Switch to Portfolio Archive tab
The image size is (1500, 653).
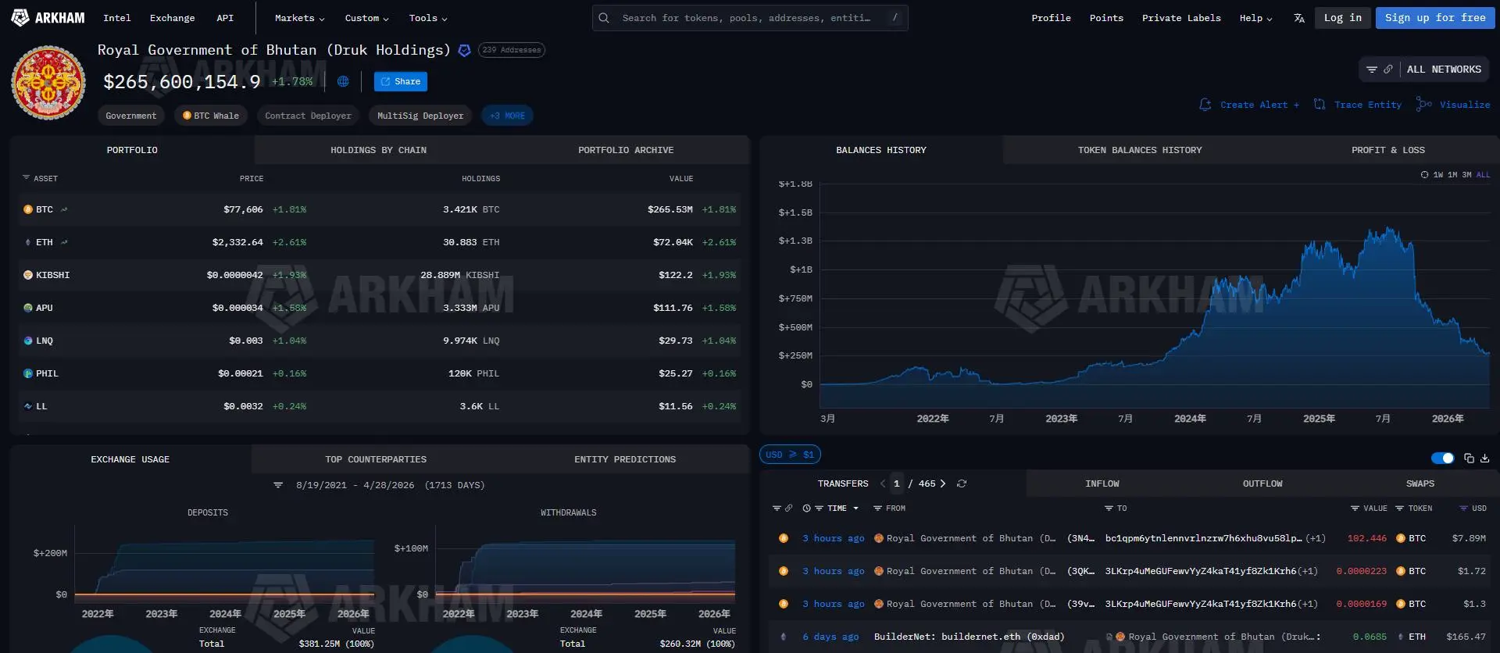626,150
